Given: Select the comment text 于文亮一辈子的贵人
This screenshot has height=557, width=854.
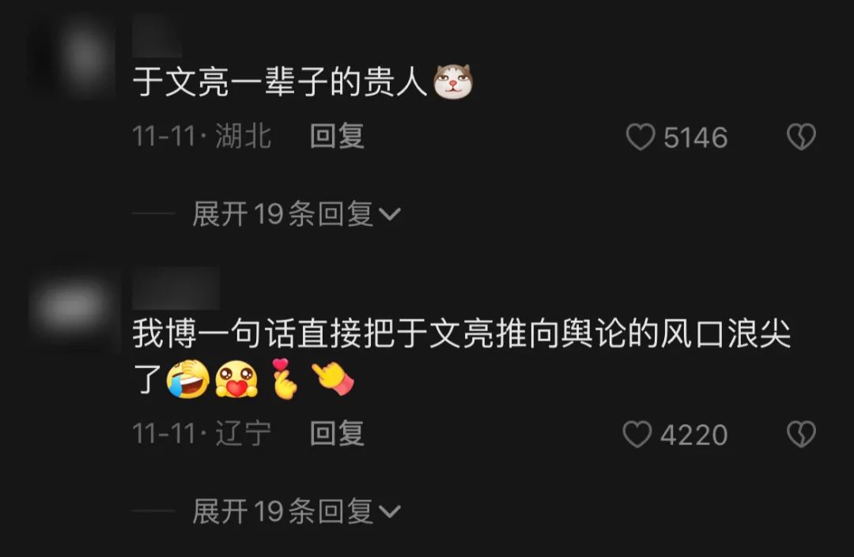Looking at the screenshot, I should coord(280,82).
